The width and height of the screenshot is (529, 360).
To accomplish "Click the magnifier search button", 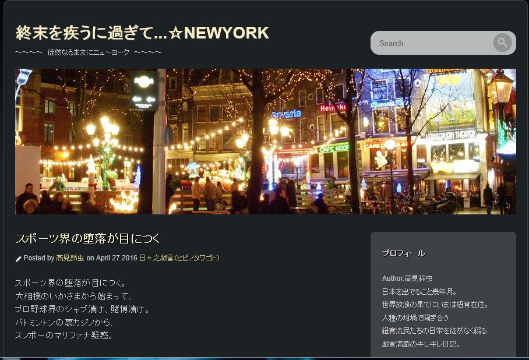I will point(502,43).
